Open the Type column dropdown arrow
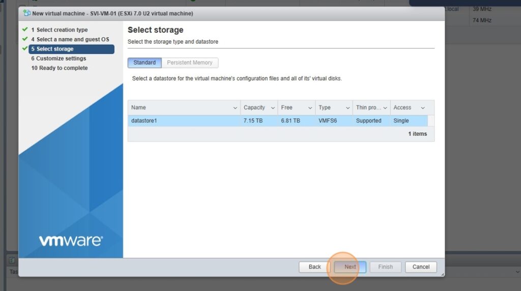Viewport: 521px width, 291px height. pyautogui.click(x=348, y=108)
